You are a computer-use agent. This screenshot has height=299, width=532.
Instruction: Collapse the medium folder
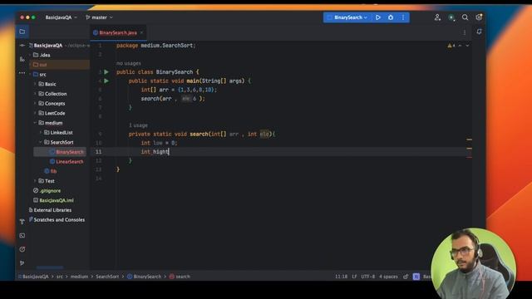35,123
